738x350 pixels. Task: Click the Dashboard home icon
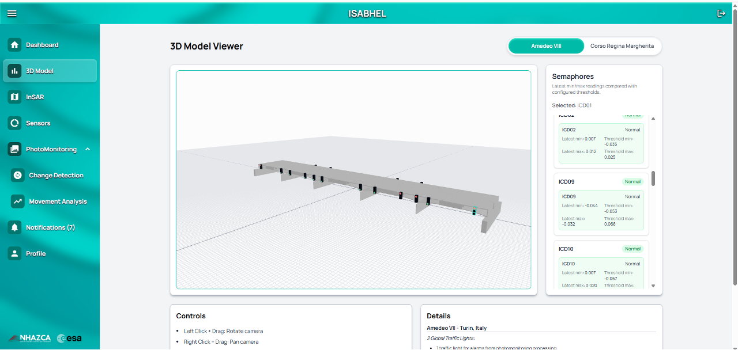(x=15, y=45)
